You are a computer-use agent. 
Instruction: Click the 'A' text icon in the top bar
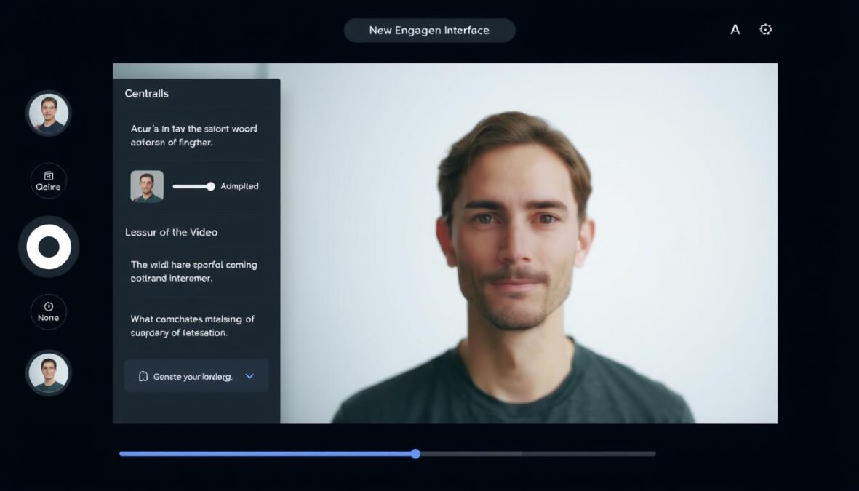[735, 29]
